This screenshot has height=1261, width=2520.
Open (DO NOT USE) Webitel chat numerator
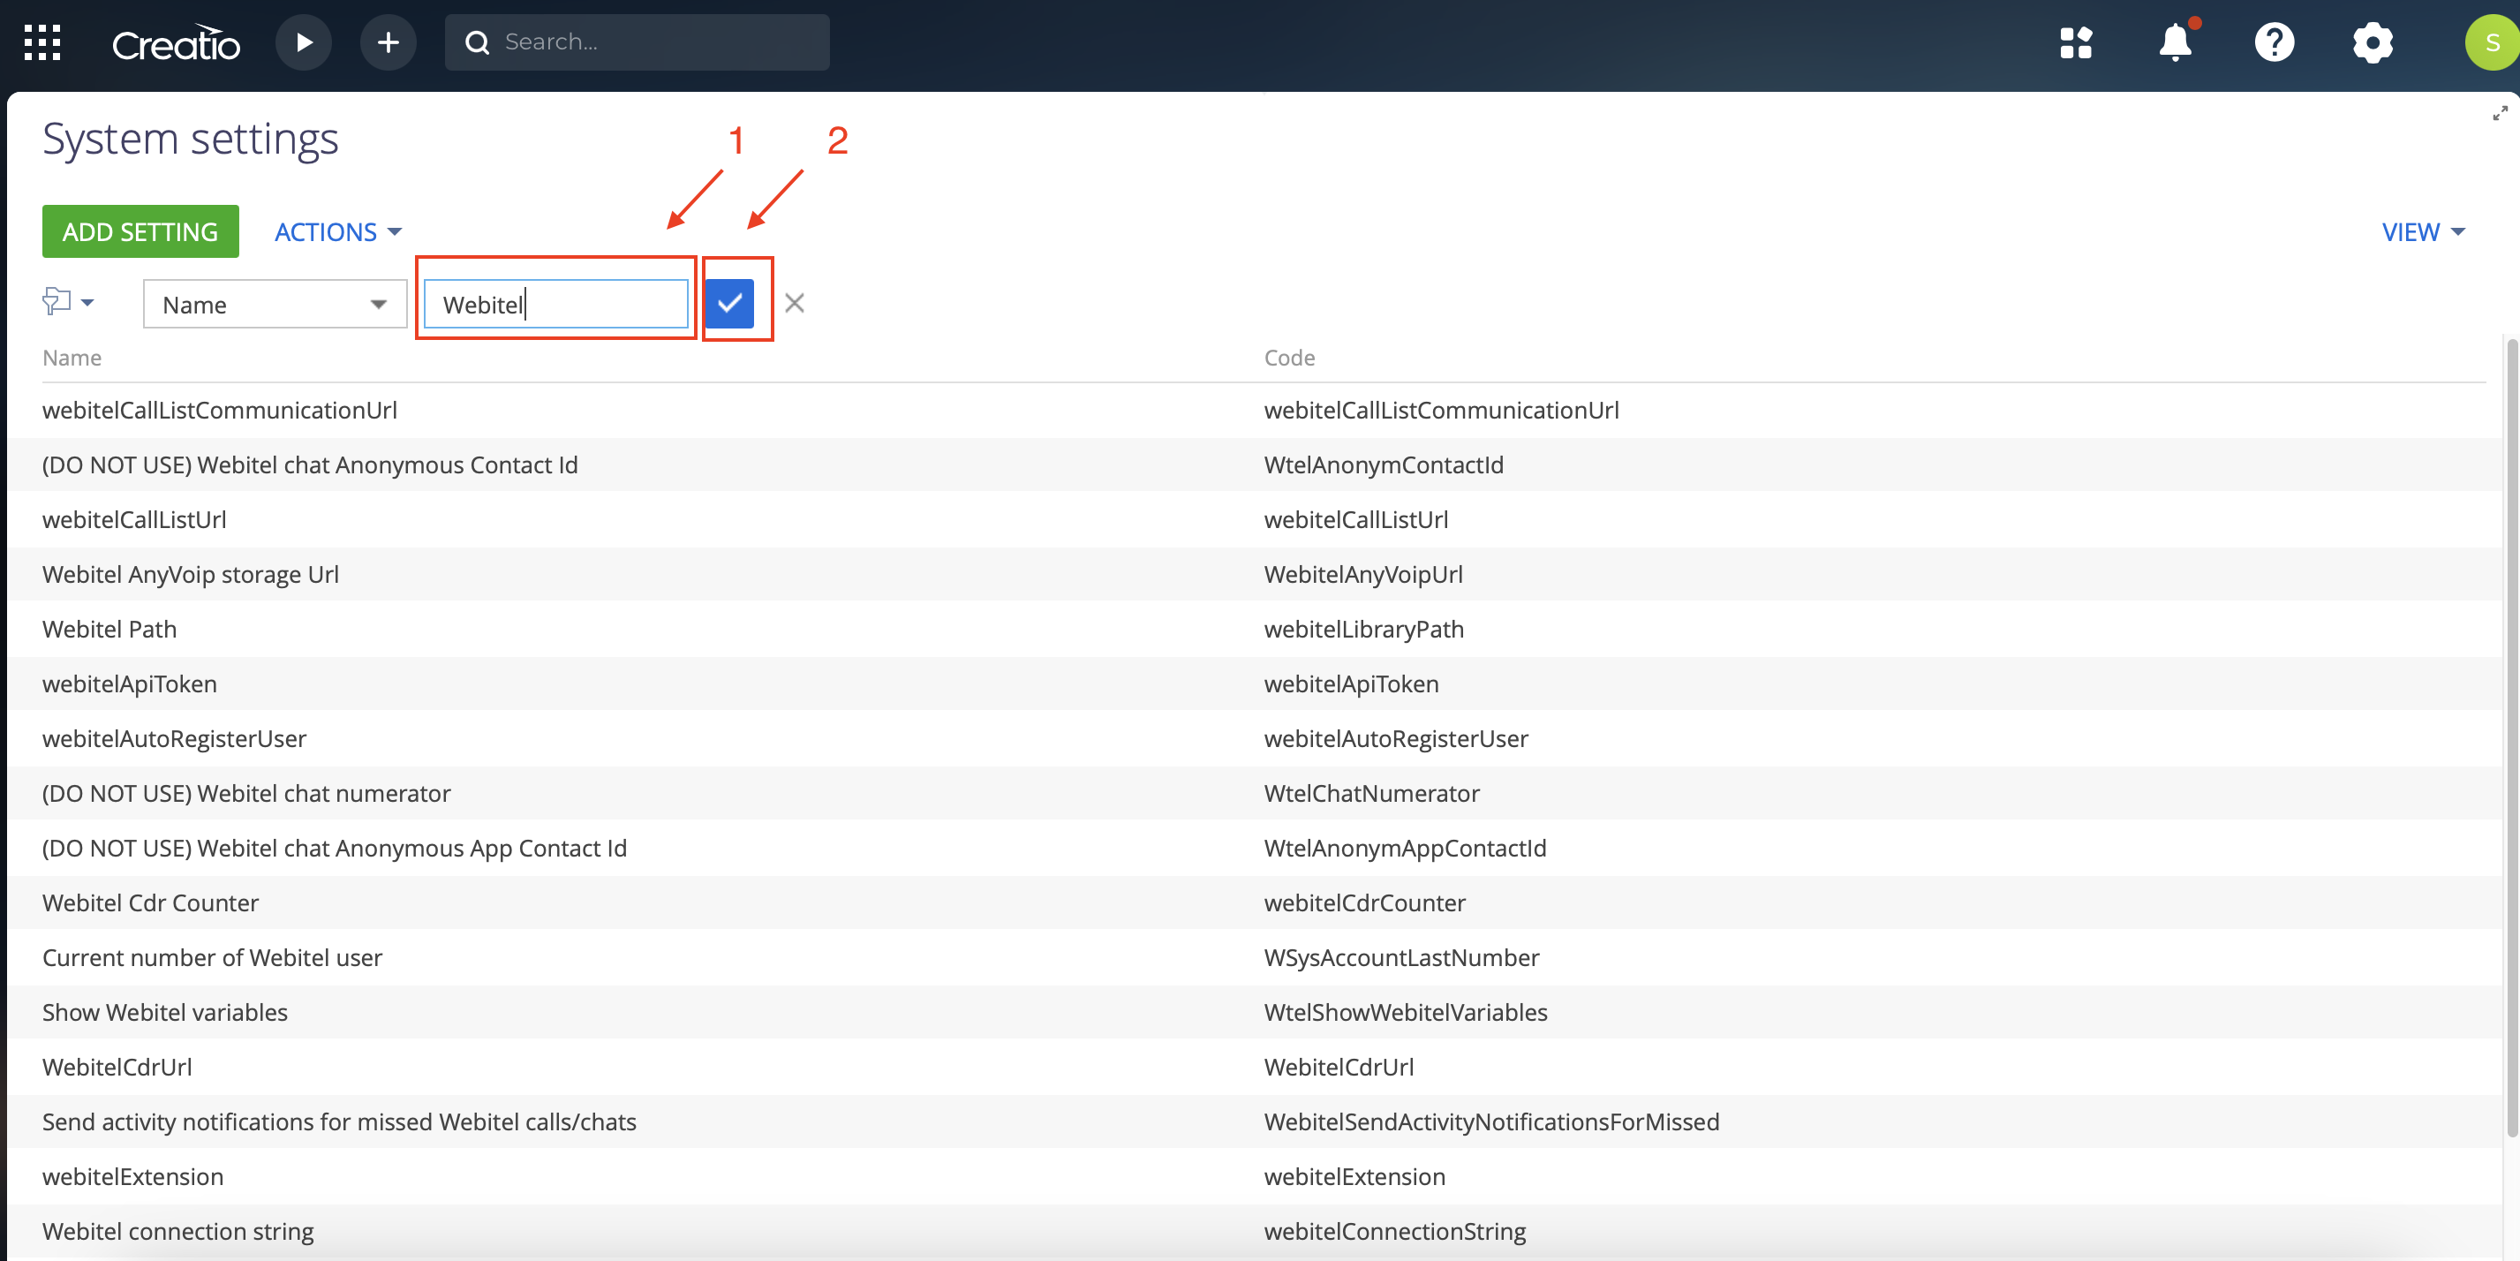(245, 793)
